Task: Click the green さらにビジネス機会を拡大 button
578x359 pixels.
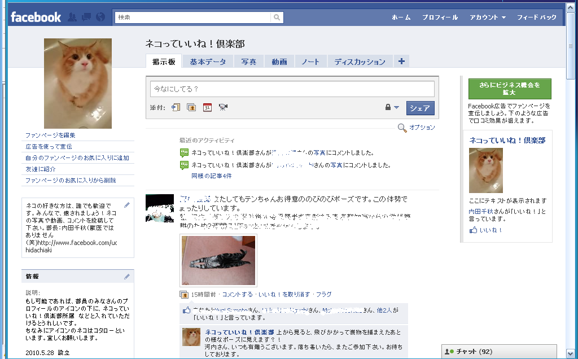Action: 510,89
